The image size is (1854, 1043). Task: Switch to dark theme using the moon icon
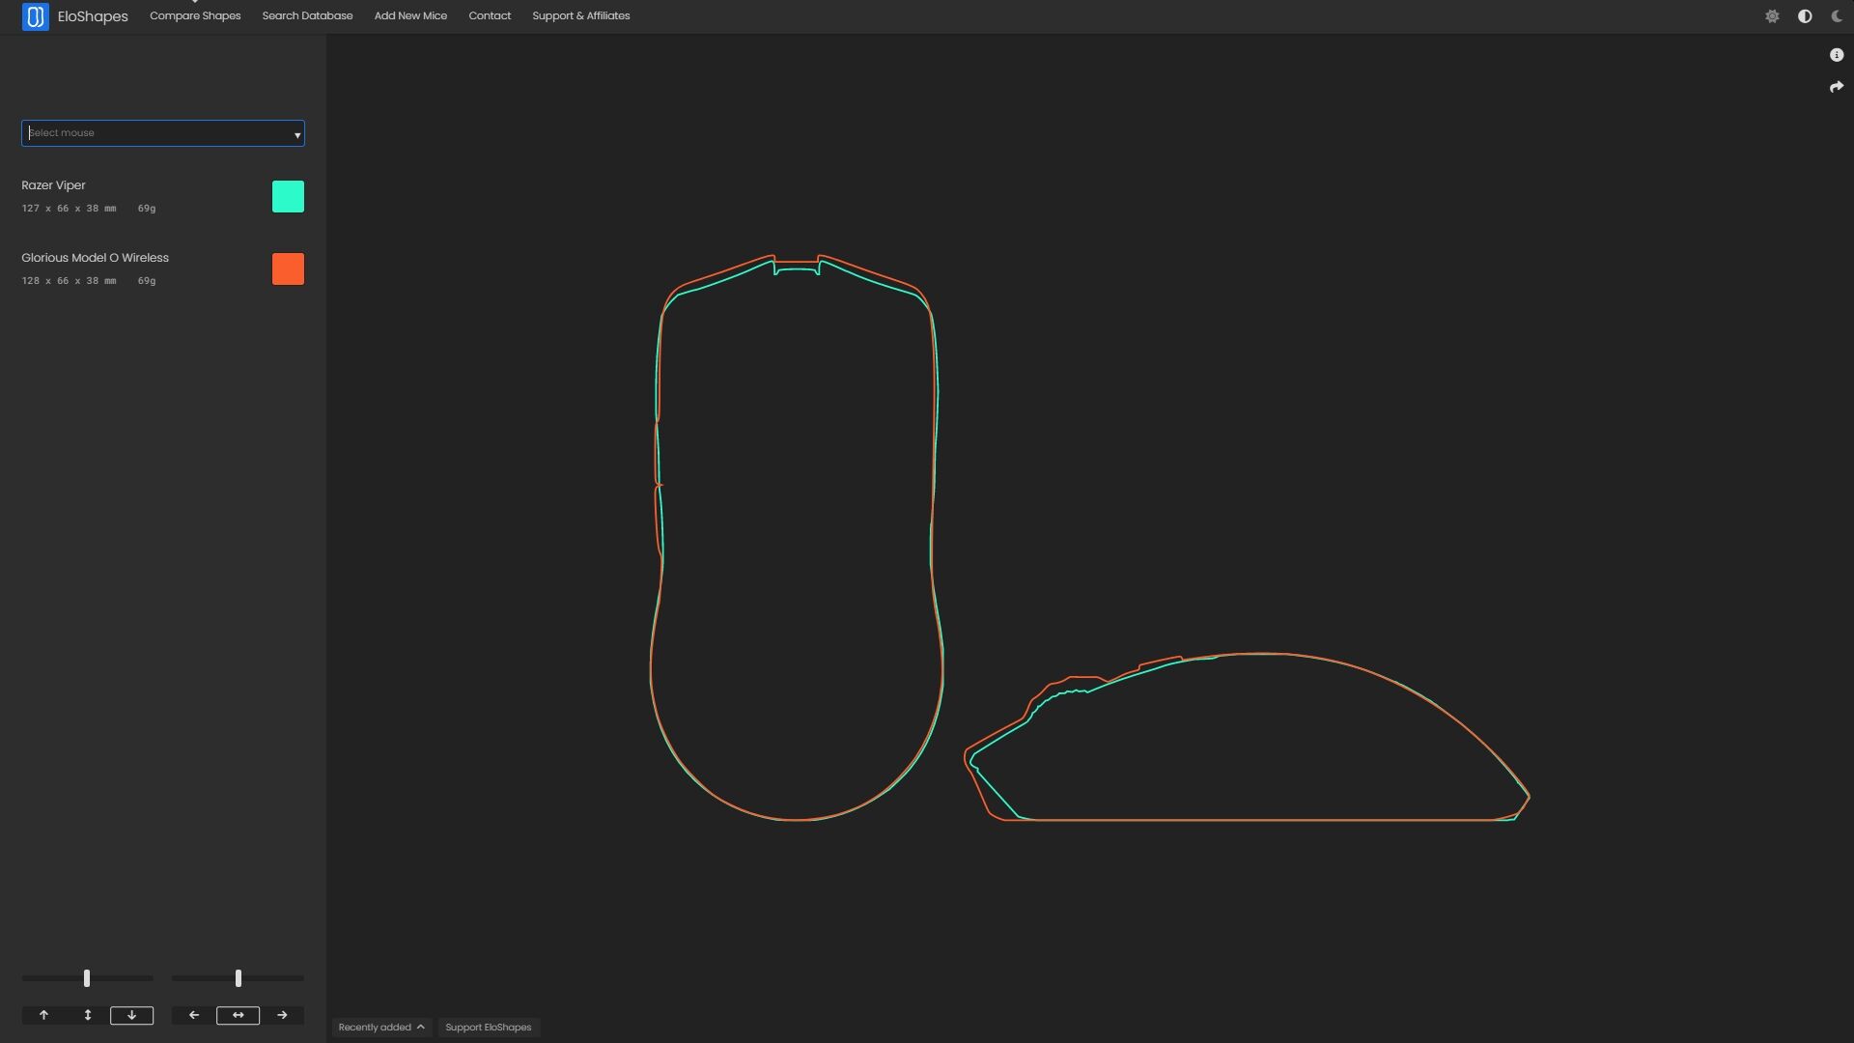1837,16
